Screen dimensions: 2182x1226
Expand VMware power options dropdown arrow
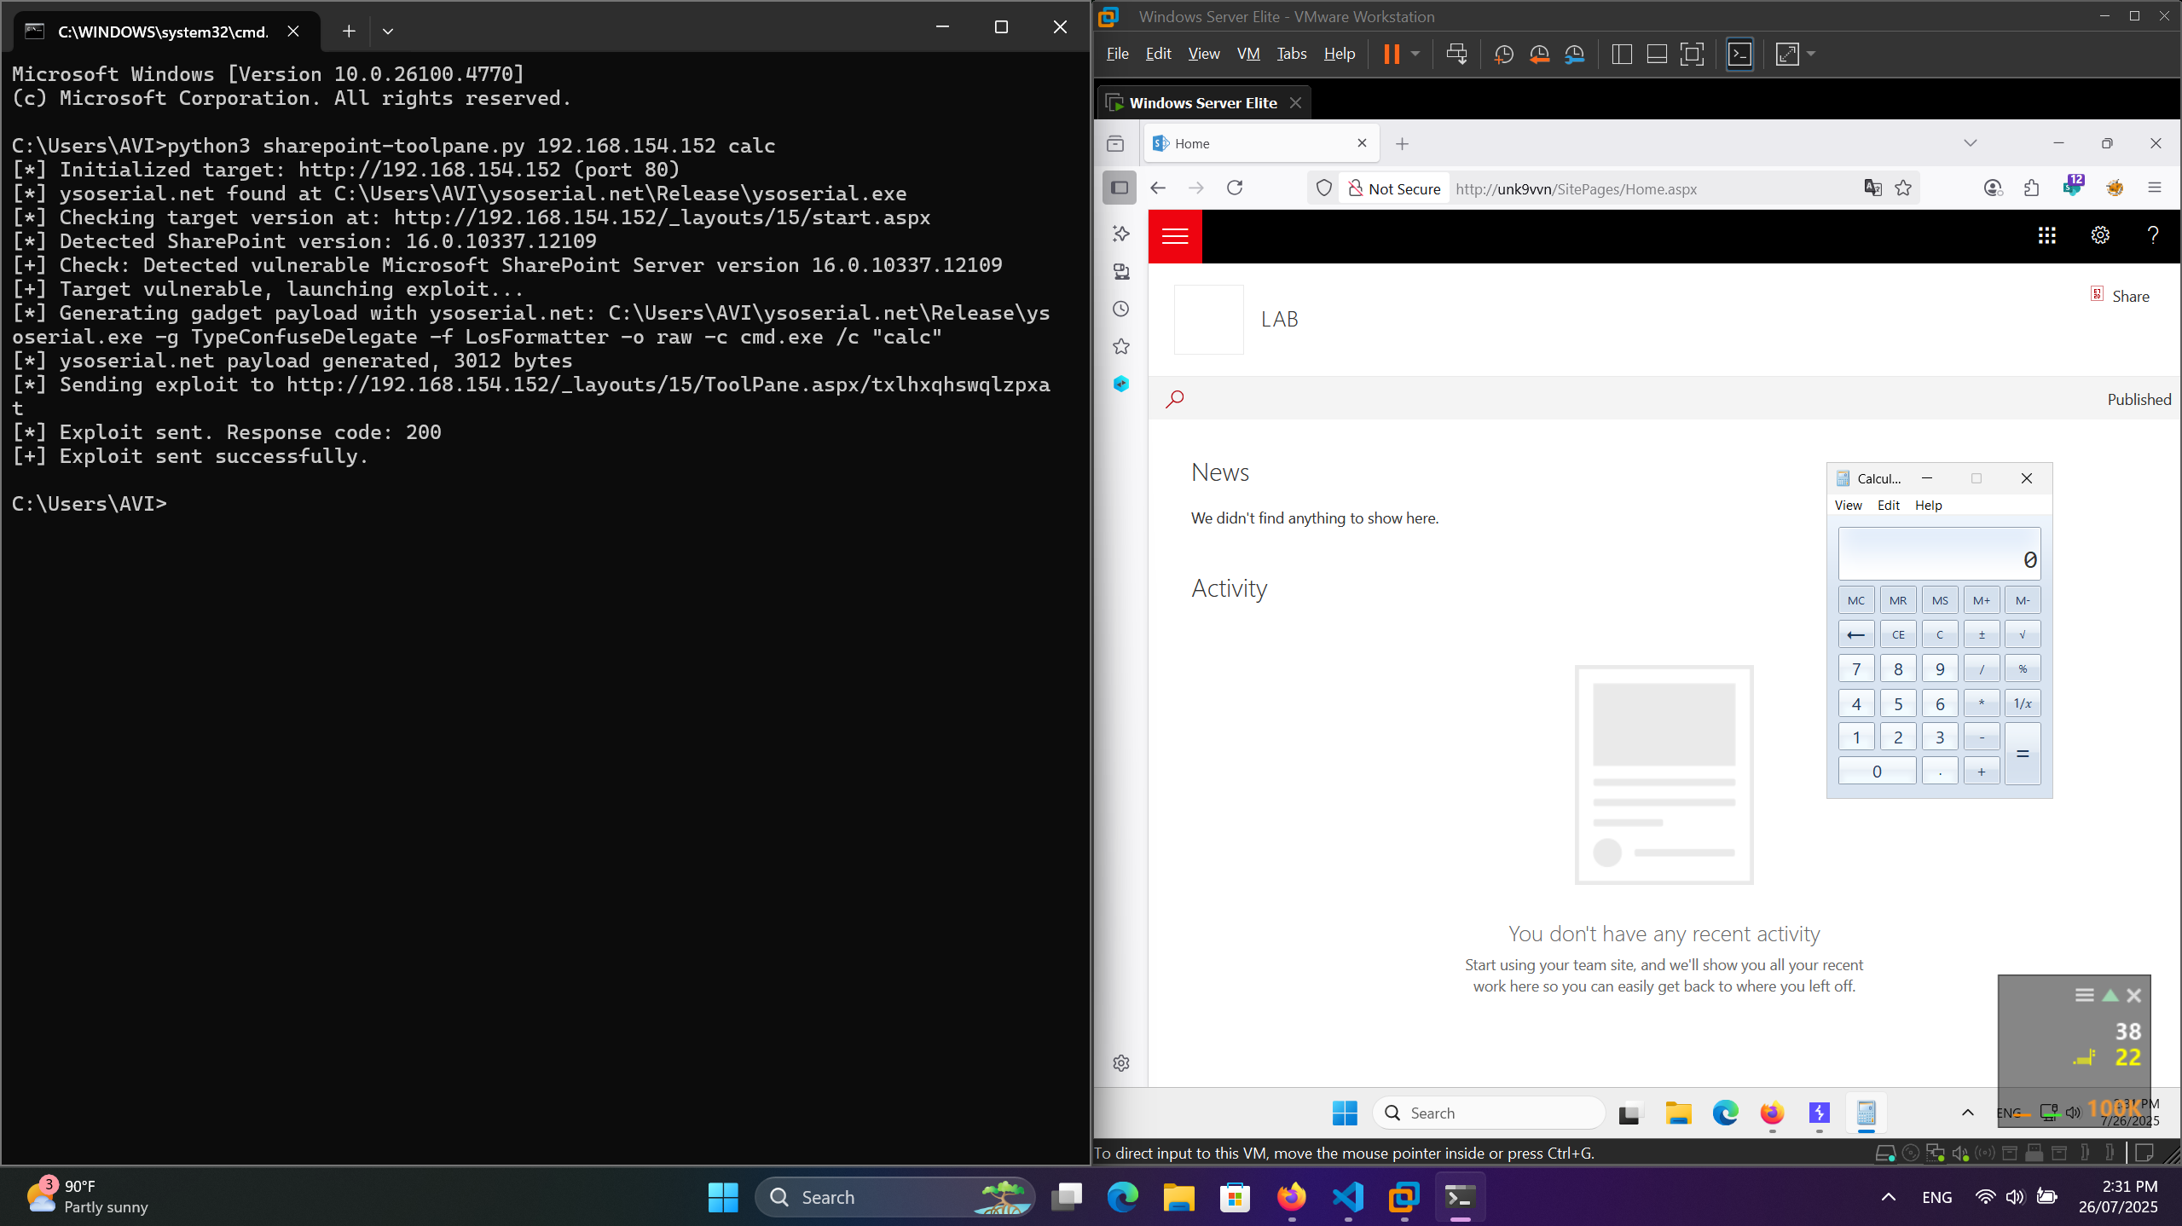tap(1415, 55)
